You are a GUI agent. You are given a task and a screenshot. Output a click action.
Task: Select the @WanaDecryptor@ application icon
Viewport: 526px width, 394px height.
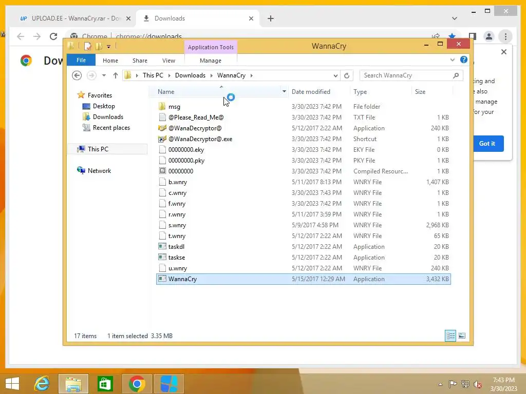(x=162, y=128)
